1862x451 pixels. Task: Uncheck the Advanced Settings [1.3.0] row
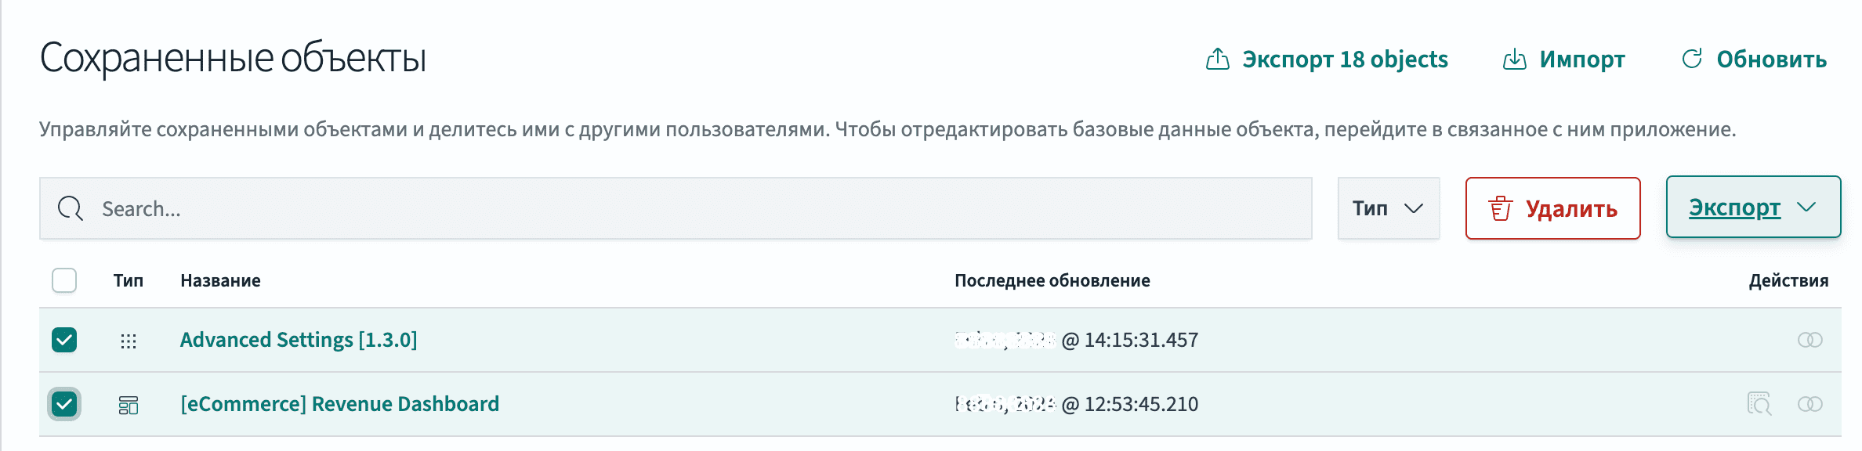click(x=64, y=340)
